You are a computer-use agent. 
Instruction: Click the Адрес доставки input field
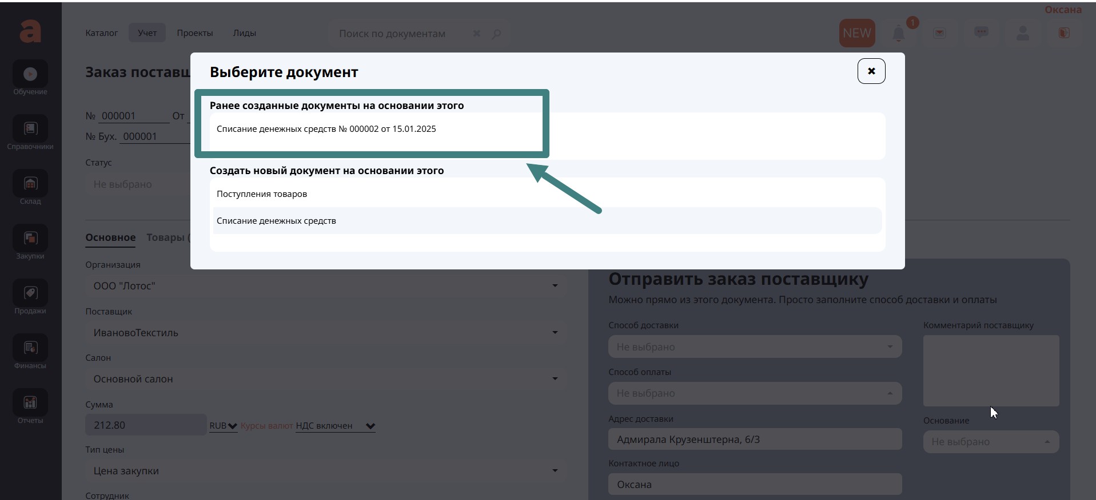754,439
